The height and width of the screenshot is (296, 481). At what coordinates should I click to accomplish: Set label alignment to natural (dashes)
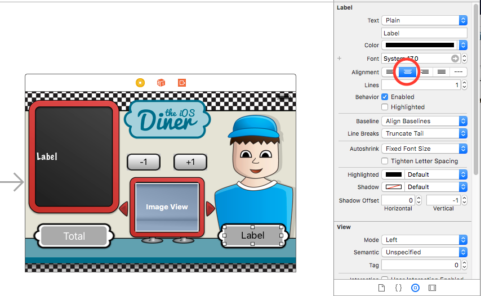pyautogui.click(x=458, y=72)
